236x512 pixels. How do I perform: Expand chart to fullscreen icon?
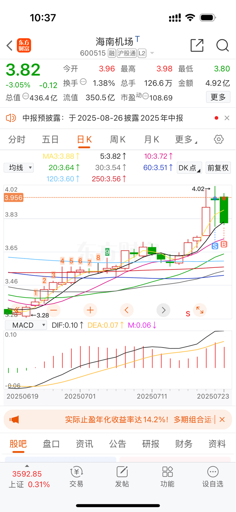pyautogui.click(x=200, y=310)
